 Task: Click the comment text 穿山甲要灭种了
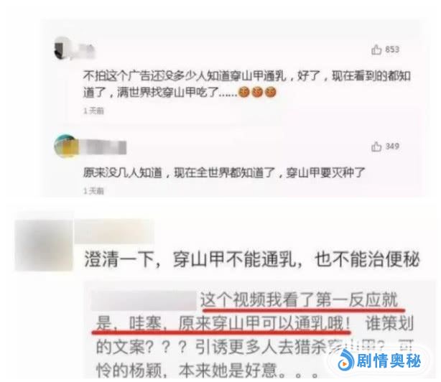coord(325,172)
